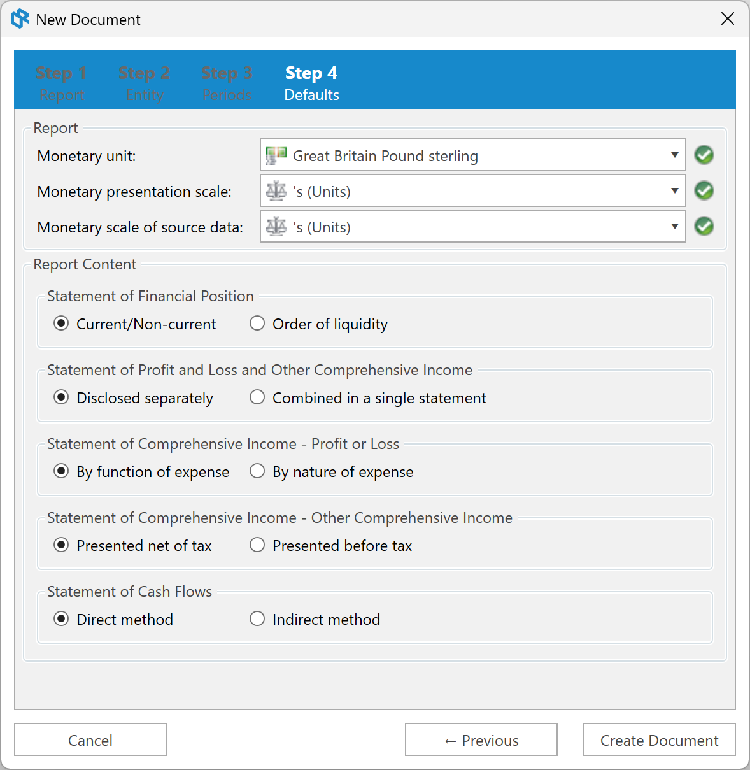Image resolution: width=750 pixels, height=770 pixels.
Task: Click 'Report Content' group heading
Action: 85,264
